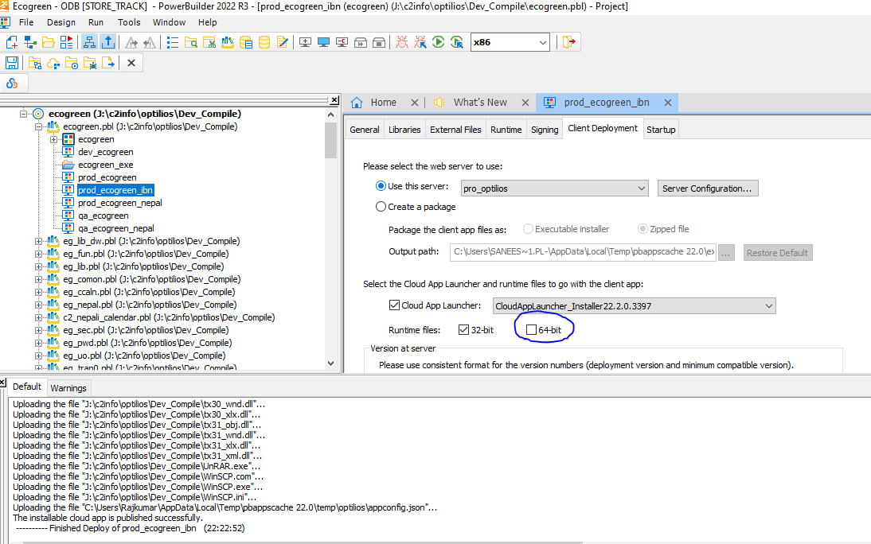This screenshot has height=544, width=871.
Task: Enable the 64-bit runtime files checkbox
Action: pos(532,329)
